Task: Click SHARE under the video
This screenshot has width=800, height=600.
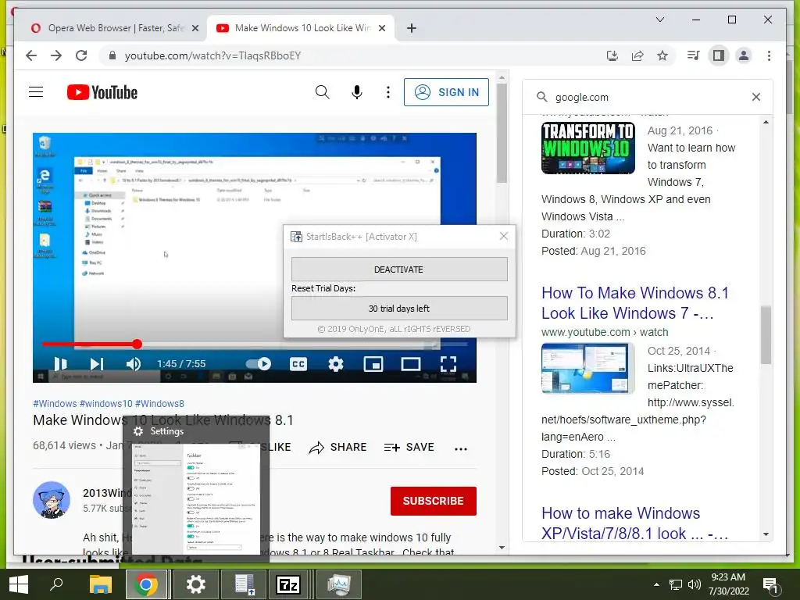Action: 337,448
